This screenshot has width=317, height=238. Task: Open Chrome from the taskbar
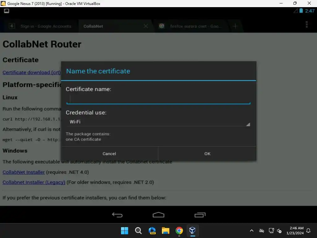(179, 231)
